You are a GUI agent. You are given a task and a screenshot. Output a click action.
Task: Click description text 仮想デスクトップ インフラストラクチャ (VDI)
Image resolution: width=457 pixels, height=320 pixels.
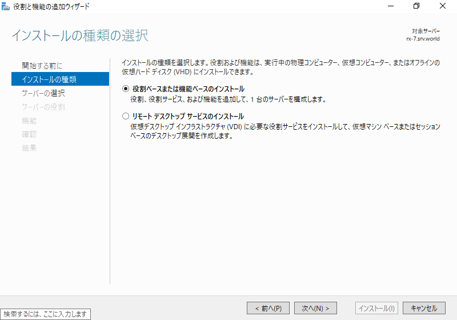point(186,126)
